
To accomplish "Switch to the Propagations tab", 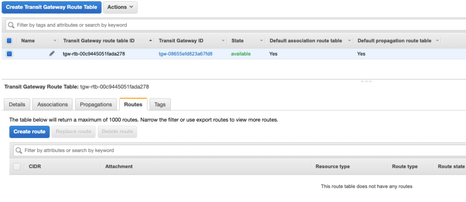I will click(x=96, y=104).
